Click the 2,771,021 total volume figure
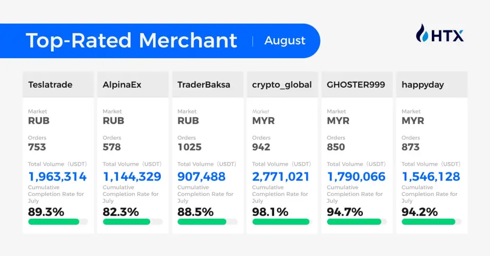 coord(281,177)
